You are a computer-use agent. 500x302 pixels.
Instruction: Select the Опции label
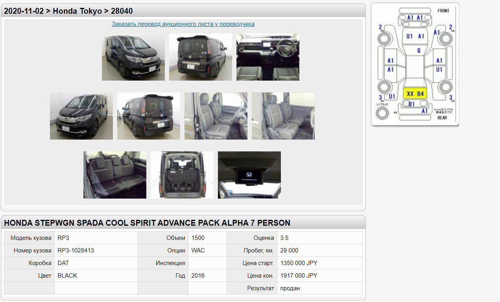pyautogui.click(x=176, y=250)
